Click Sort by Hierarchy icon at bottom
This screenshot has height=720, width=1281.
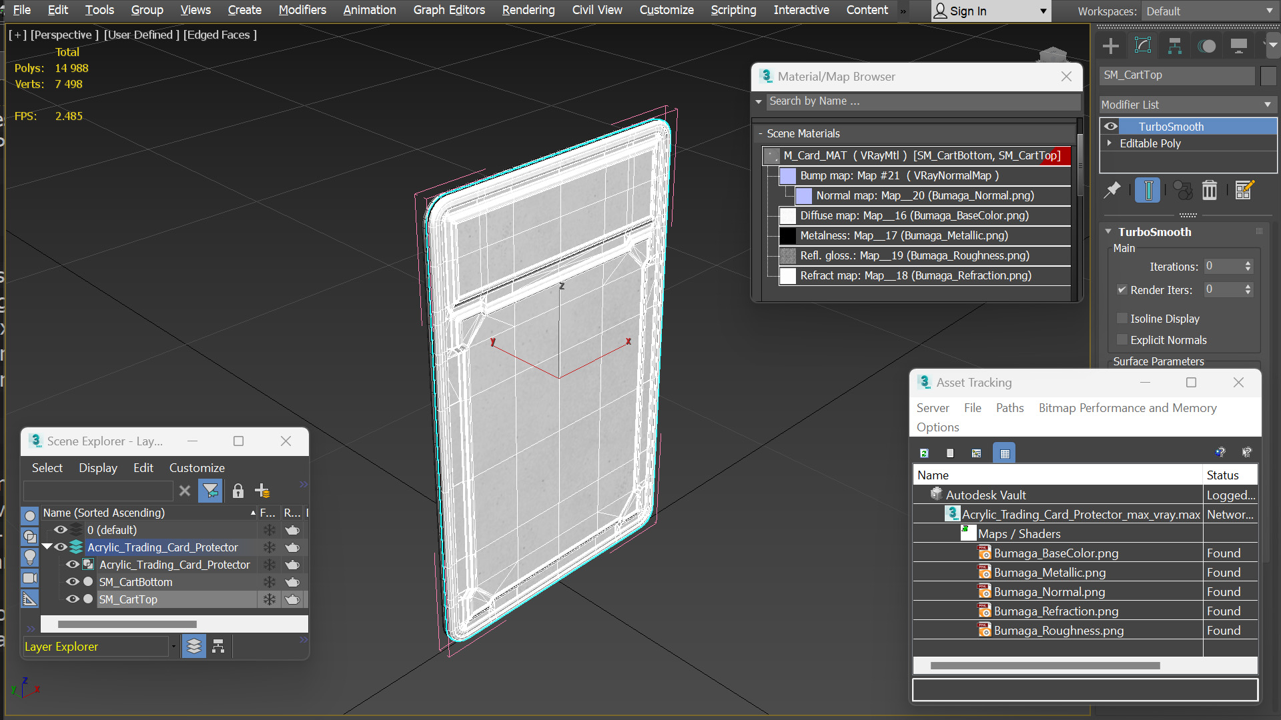[218, 647]
